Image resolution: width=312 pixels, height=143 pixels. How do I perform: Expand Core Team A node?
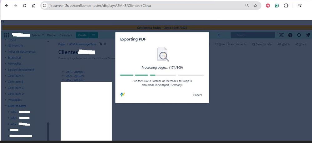6,76
